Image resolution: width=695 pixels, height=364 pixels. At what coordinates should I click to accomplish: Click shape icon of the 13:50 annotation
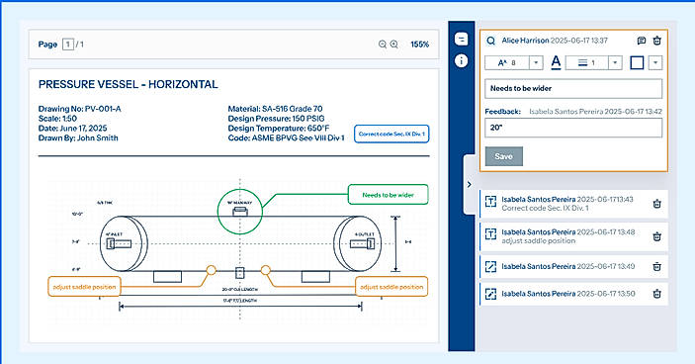[x=490, y=294]
